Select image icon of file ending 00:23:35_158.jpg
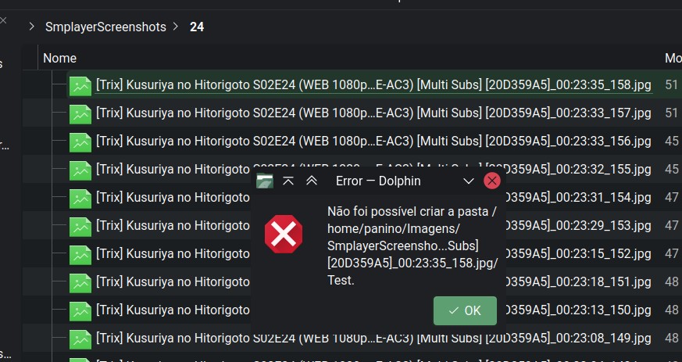 click(80, 86)
